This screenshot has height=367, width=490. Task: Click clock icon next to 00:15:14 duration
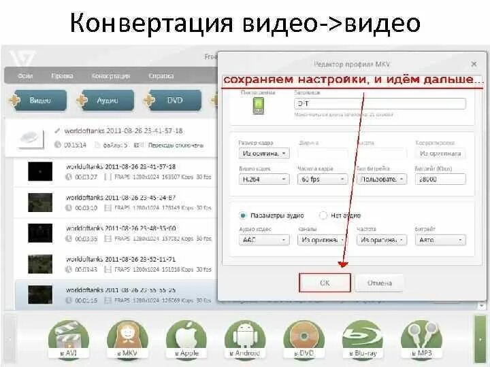[57, 145]
